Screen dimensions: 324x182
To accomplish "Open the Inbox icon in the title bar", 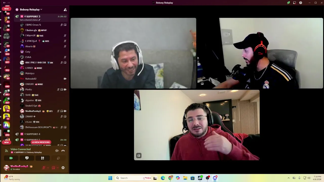I will (294, 3).
